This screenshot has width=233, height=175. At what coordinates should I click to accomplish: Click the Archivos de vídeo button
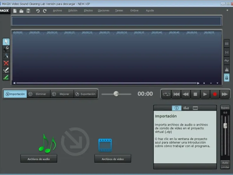[x=113, y=159]
